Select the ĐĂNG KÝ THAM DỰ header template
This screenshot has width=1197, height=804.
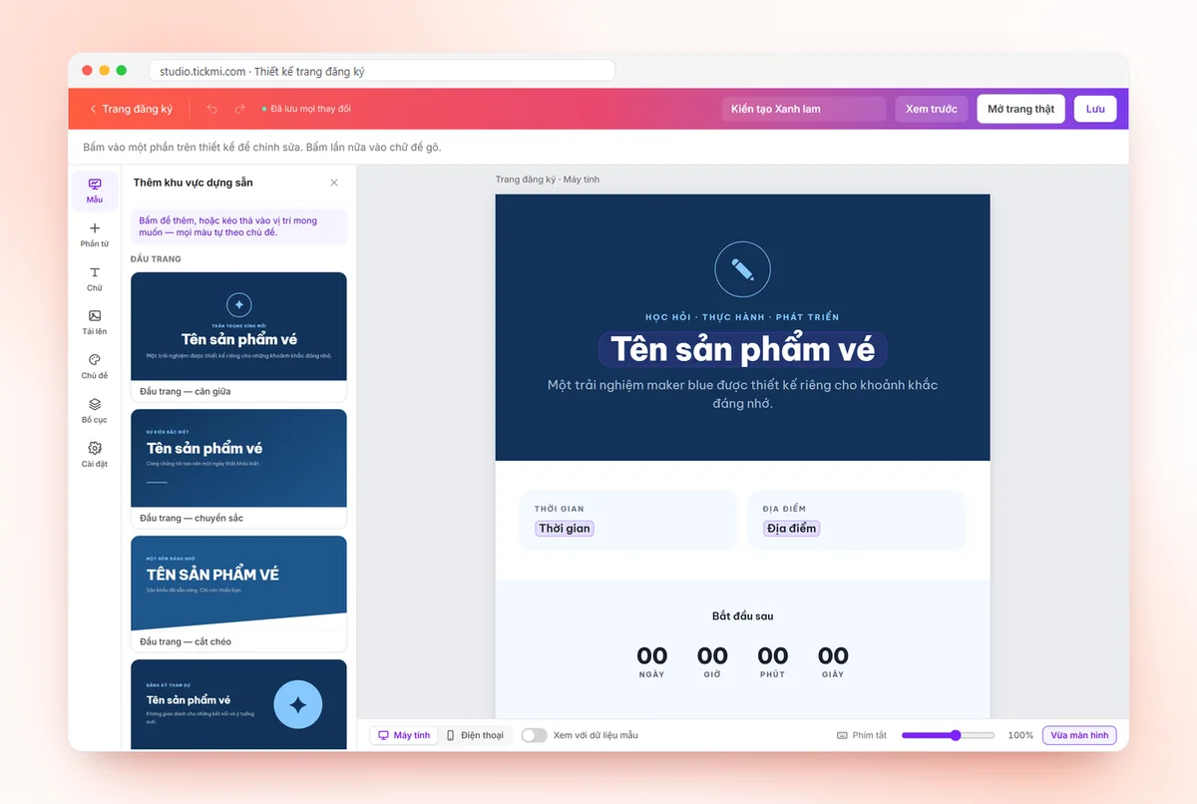[238, 704]
